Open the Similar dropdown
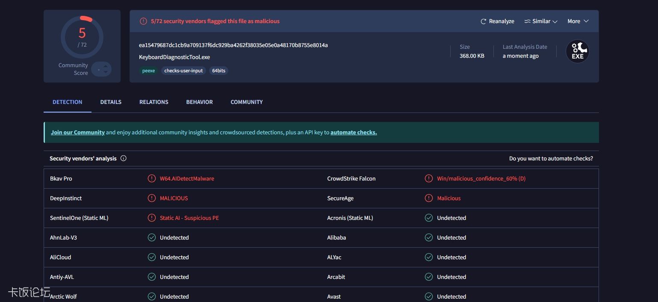Image resolution: width=658 pixels, height=302 pixels. 540,21
